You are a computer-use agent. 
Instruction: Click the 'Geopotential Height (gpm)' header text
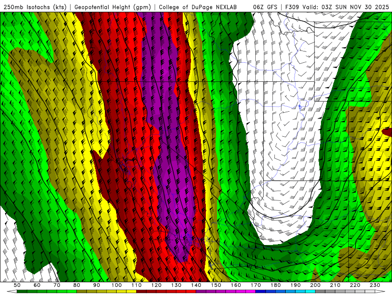coord(113,7)
